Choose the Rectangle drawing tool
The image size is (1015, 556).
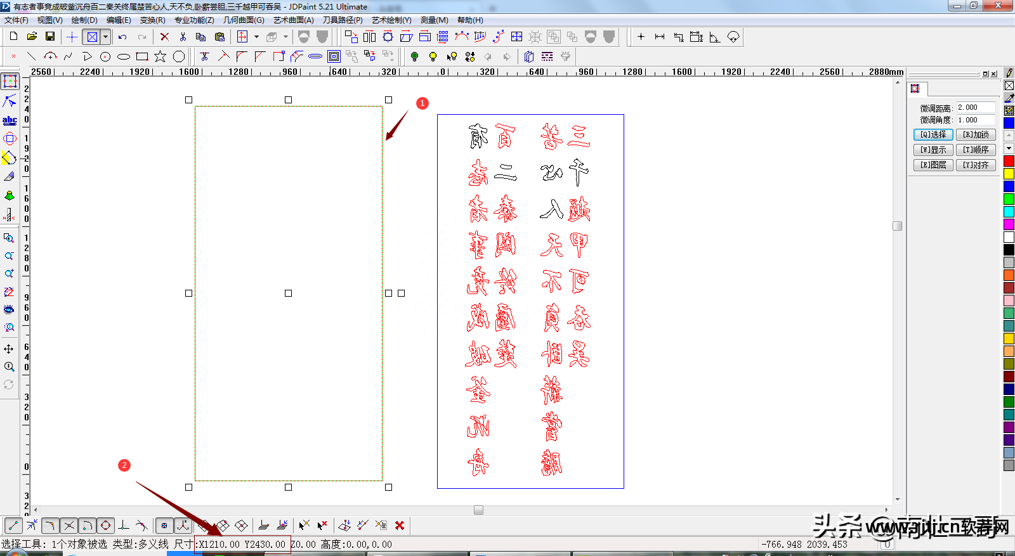pyautogui.click(x=142, y=56)
